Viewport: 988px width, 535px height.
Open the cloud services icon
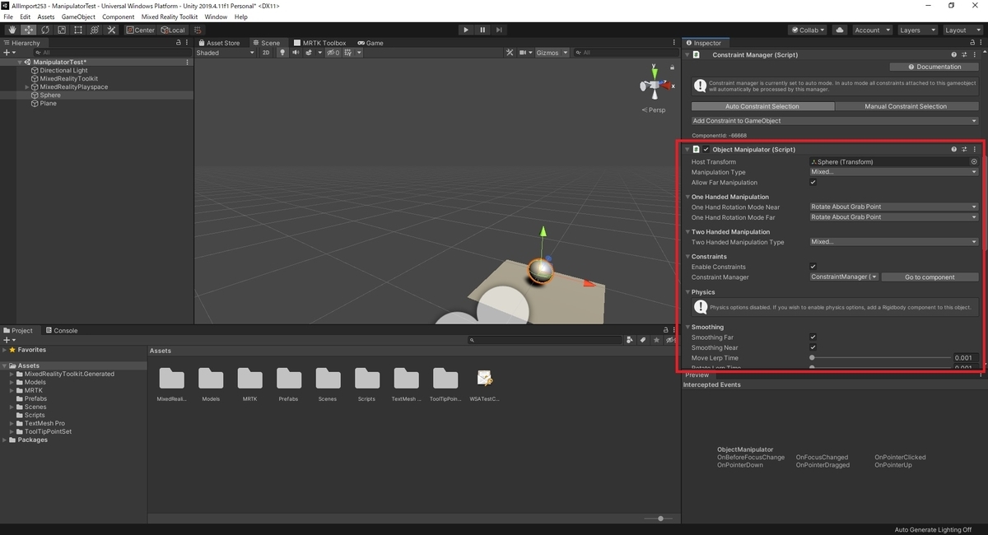pos(839,30)
